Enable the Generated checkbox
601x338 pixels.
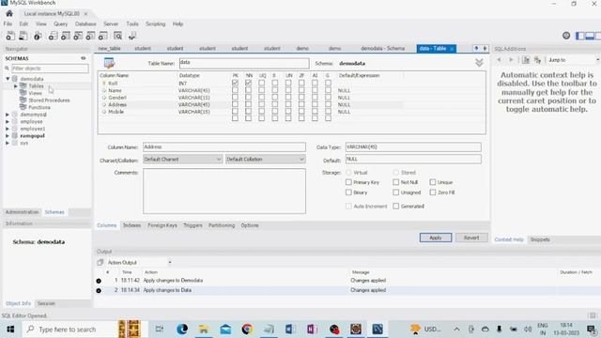coord(396,207)
